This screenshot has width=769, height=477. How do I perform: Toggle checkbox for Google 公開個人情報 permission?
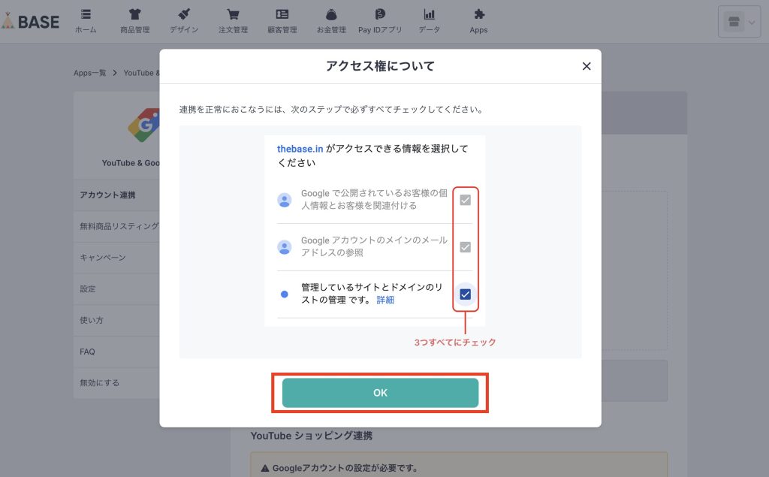tap(465, 200)
